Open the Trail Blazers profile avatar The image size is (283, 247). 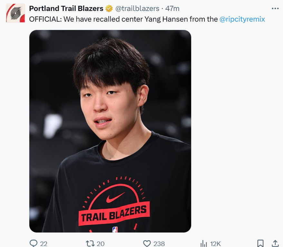[15, 13]
